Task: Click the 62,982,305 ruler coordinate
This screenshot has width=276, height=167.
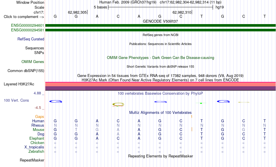Action: (77, 12)
